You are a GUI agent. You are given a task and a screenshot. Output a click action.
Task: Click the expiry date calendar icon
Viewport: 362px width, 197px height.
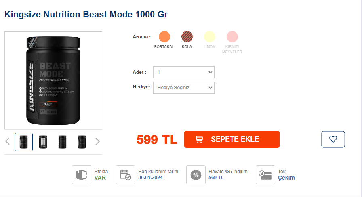click(x=125, y=175)
